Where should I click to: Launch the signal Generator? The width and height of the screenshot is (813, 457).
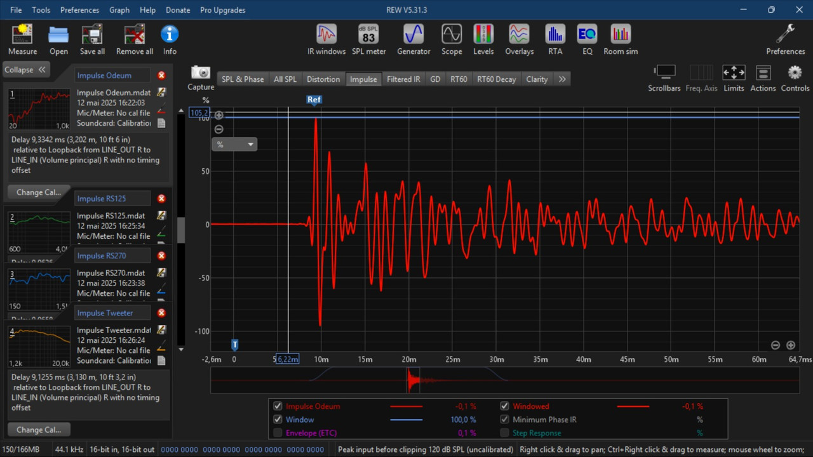tap(413, 39)
